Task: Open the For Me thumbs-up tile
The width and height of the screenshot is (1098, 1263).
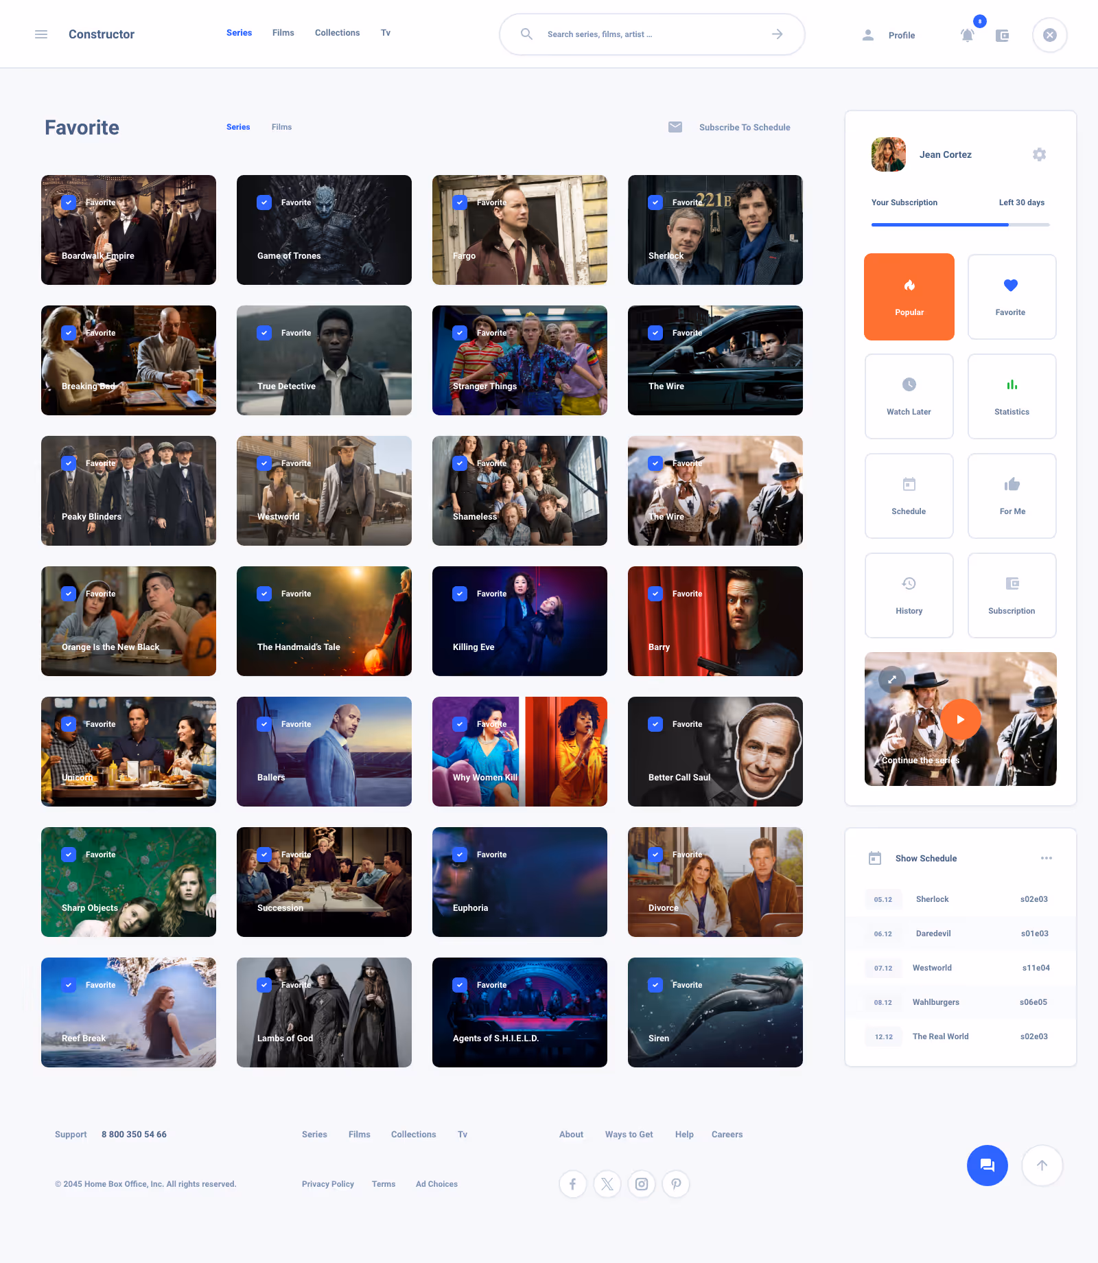Action: (1012, 496)
